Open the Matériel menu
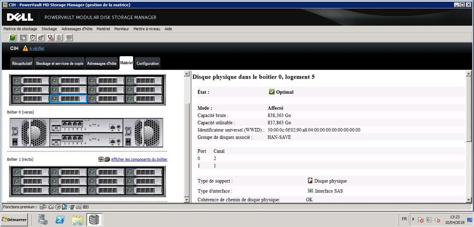This screenshot has width=474, height=227. pyautogui.click(x=103, y=29)
